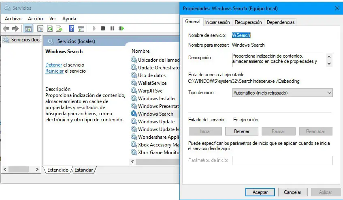Click gear icon beside Windows Update row

pos(134,121)
